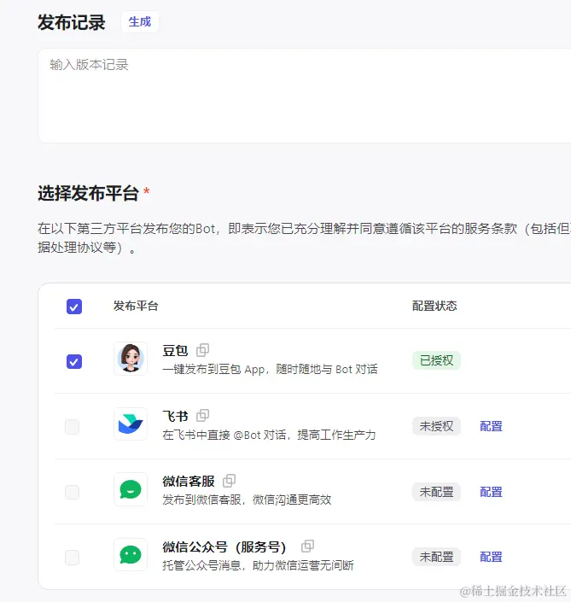571x602 pixels.
Task: Focus the 输入版本记录 text area
Action: 305,96
